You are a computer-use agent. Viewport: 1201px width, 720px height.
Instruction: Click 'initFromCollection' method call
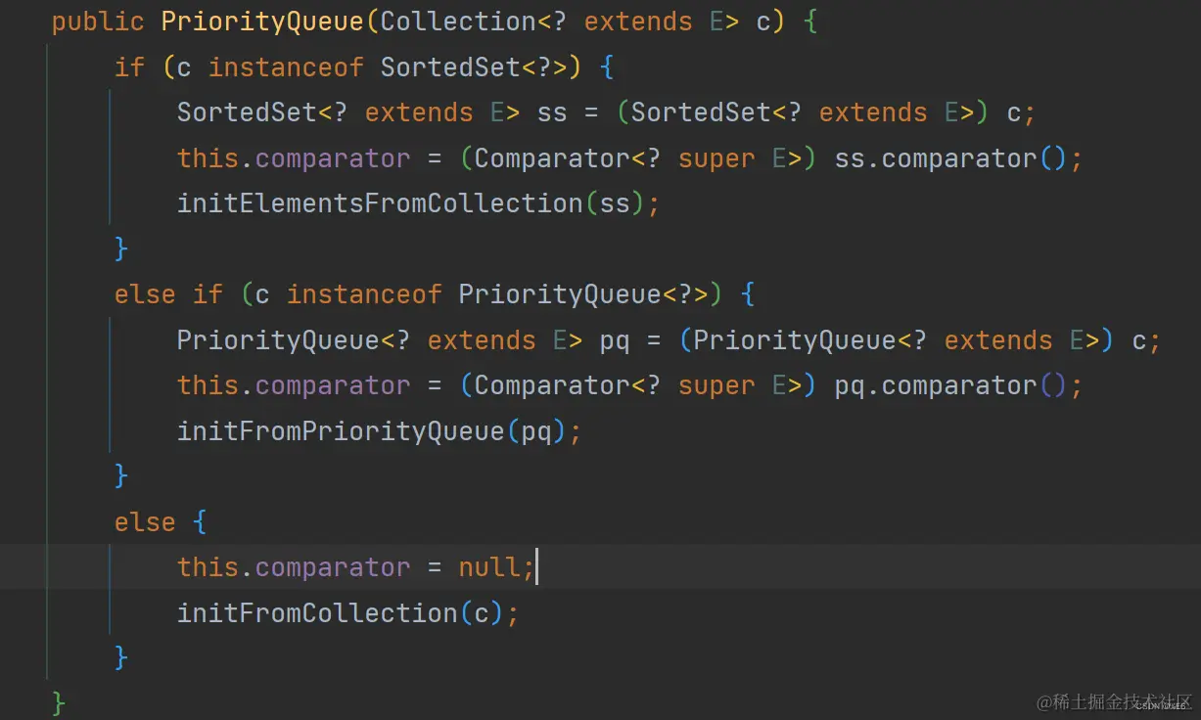318,612
